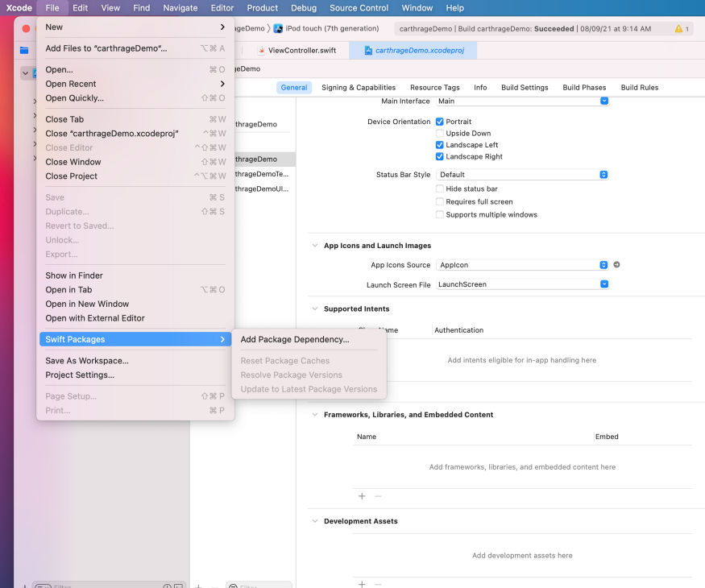The width and height of the screenshot is (705, 588).
Task: Remove framework with the minus button
Action: [x=378, y=496]
